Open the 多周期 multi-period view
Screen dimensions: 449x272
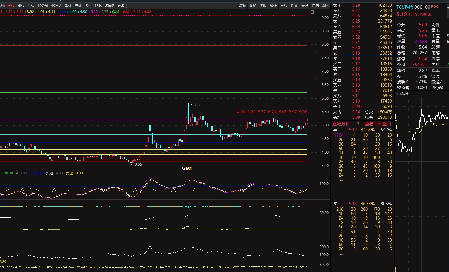coord(110,6)
